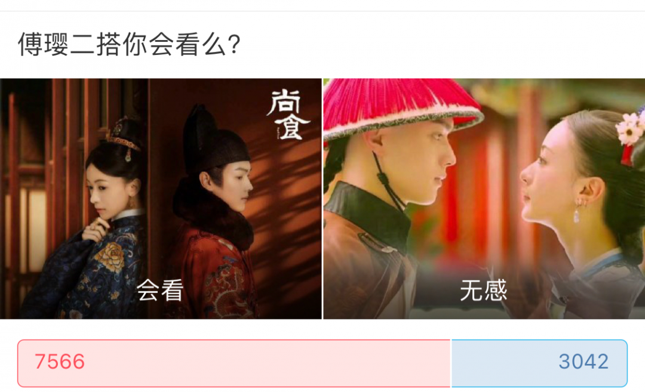This screenshot has height=392, width=645.
Task: Click the 3042 vote count number
Action: (x=583, y=362)
